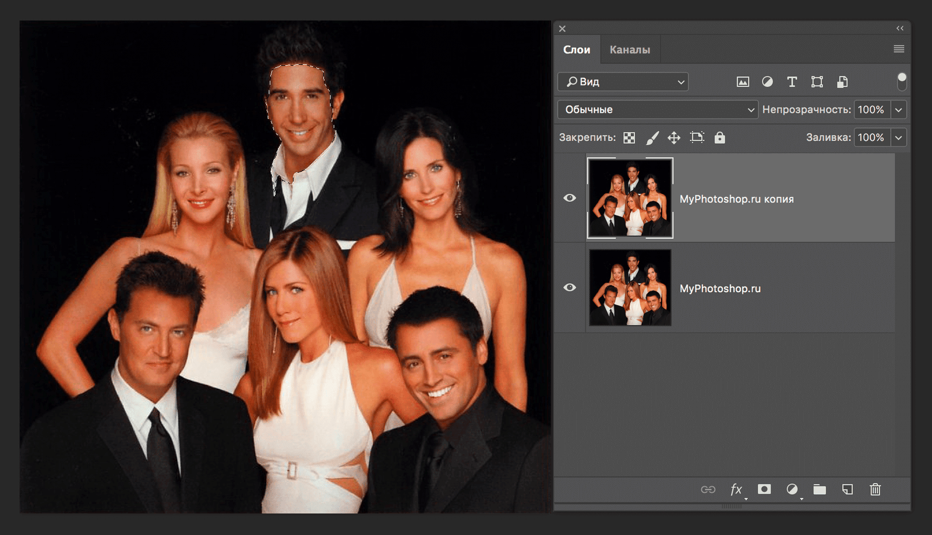932x535 pixels.
Task: Filter layers by adjustment layer icon
Action: point(767,82)
